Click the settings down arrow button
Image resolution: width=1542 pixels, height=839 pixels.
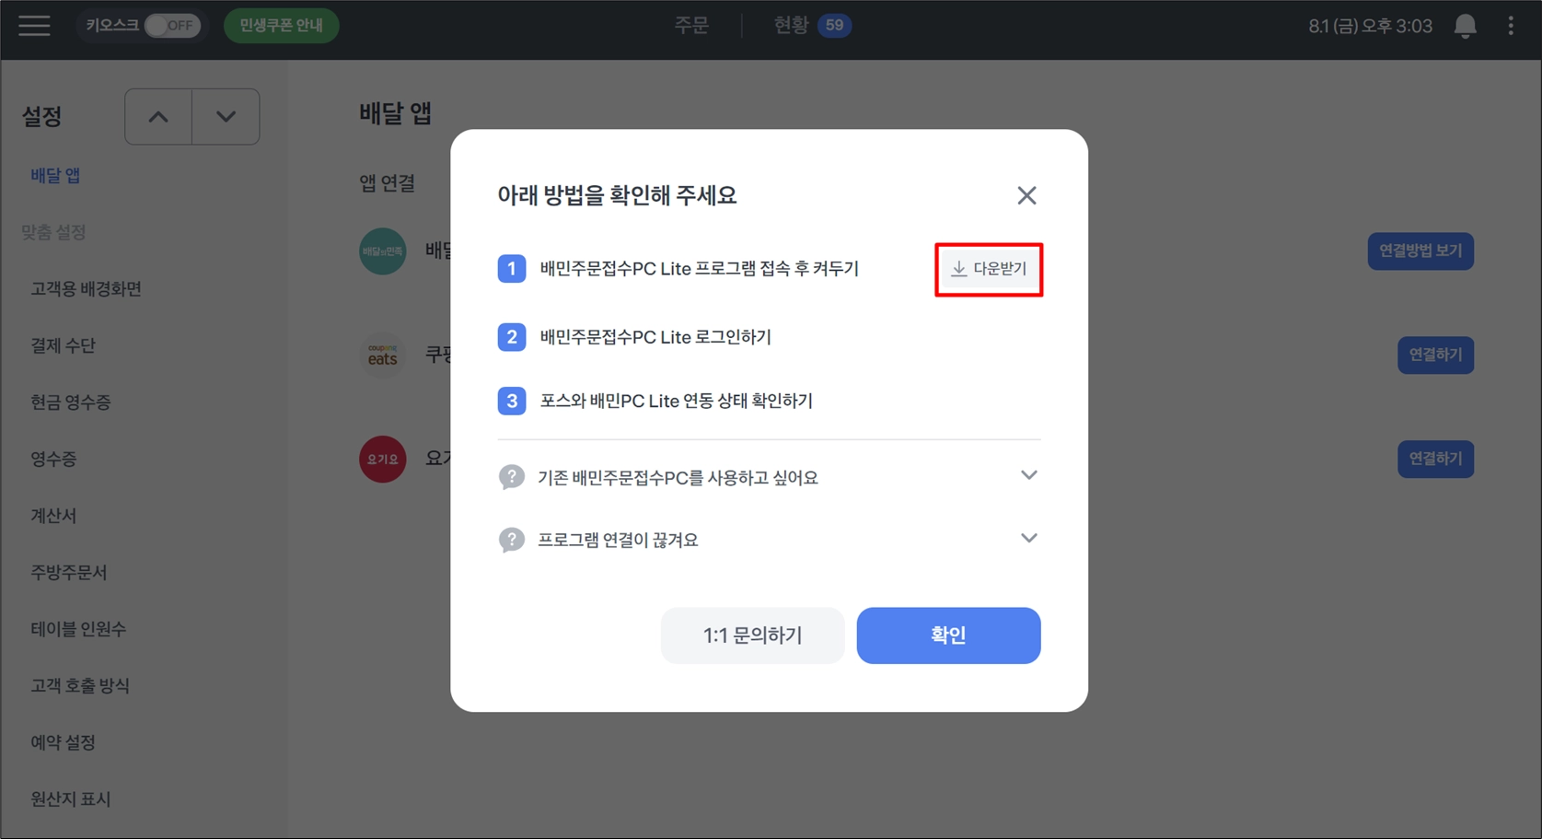click(226, 117)
